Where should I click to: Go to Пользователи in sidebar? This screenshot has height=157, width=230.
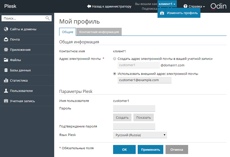tap(27, 91)
